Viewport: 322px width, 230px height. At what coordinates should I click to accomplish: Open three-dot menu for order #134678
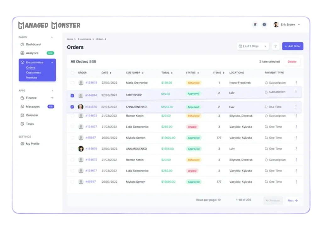coord(296,83)
